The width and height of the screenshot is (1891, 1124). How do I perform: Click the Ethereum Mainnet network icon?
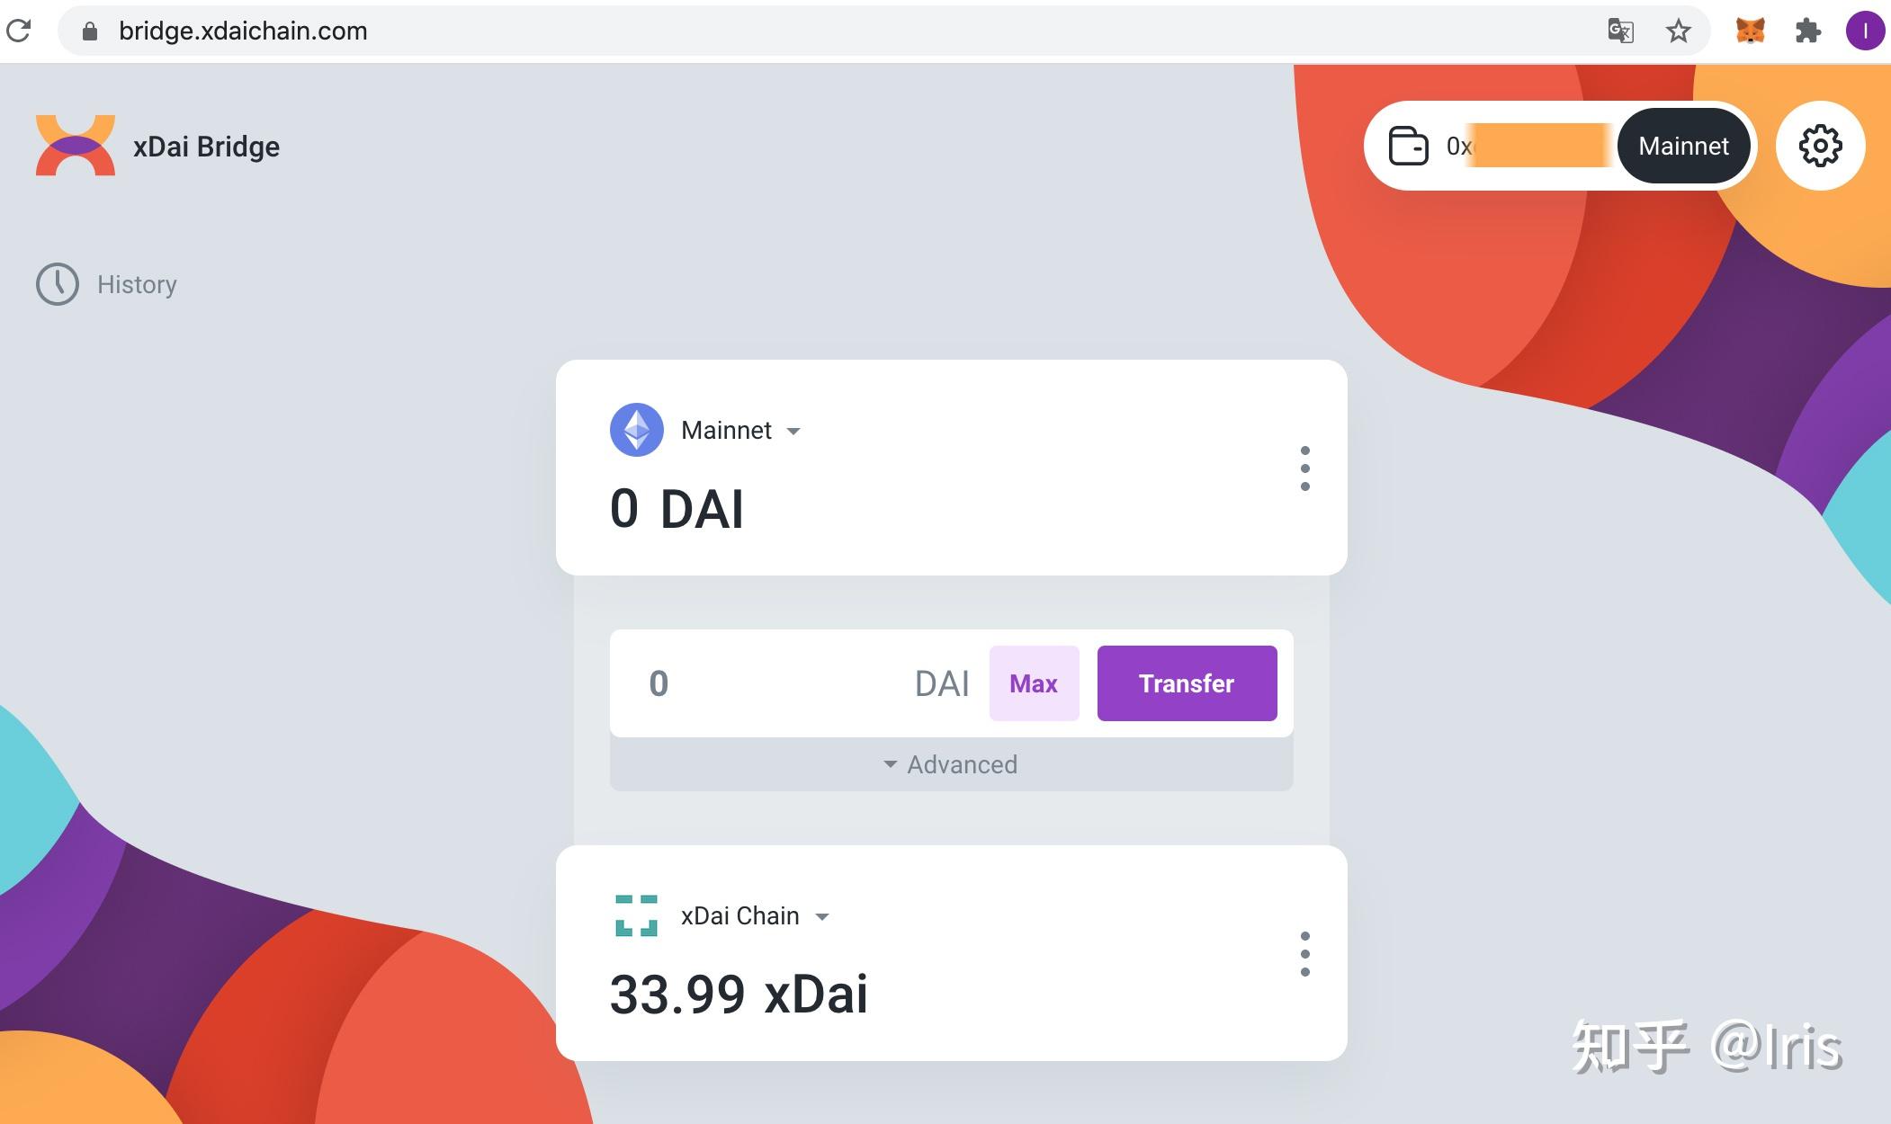click(639, 428)
